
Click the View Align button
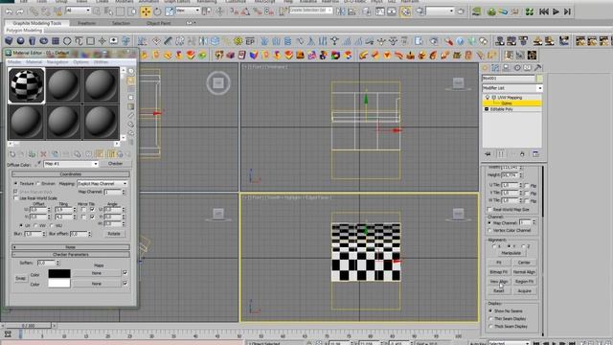(499, 281)
